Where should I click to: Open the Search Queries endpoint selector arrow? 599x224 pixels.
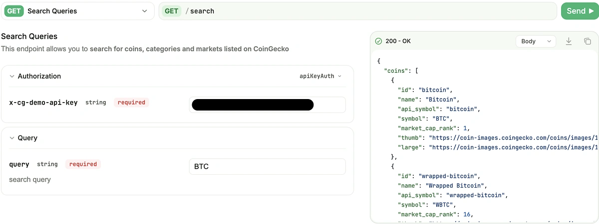[x=145, y=11]
